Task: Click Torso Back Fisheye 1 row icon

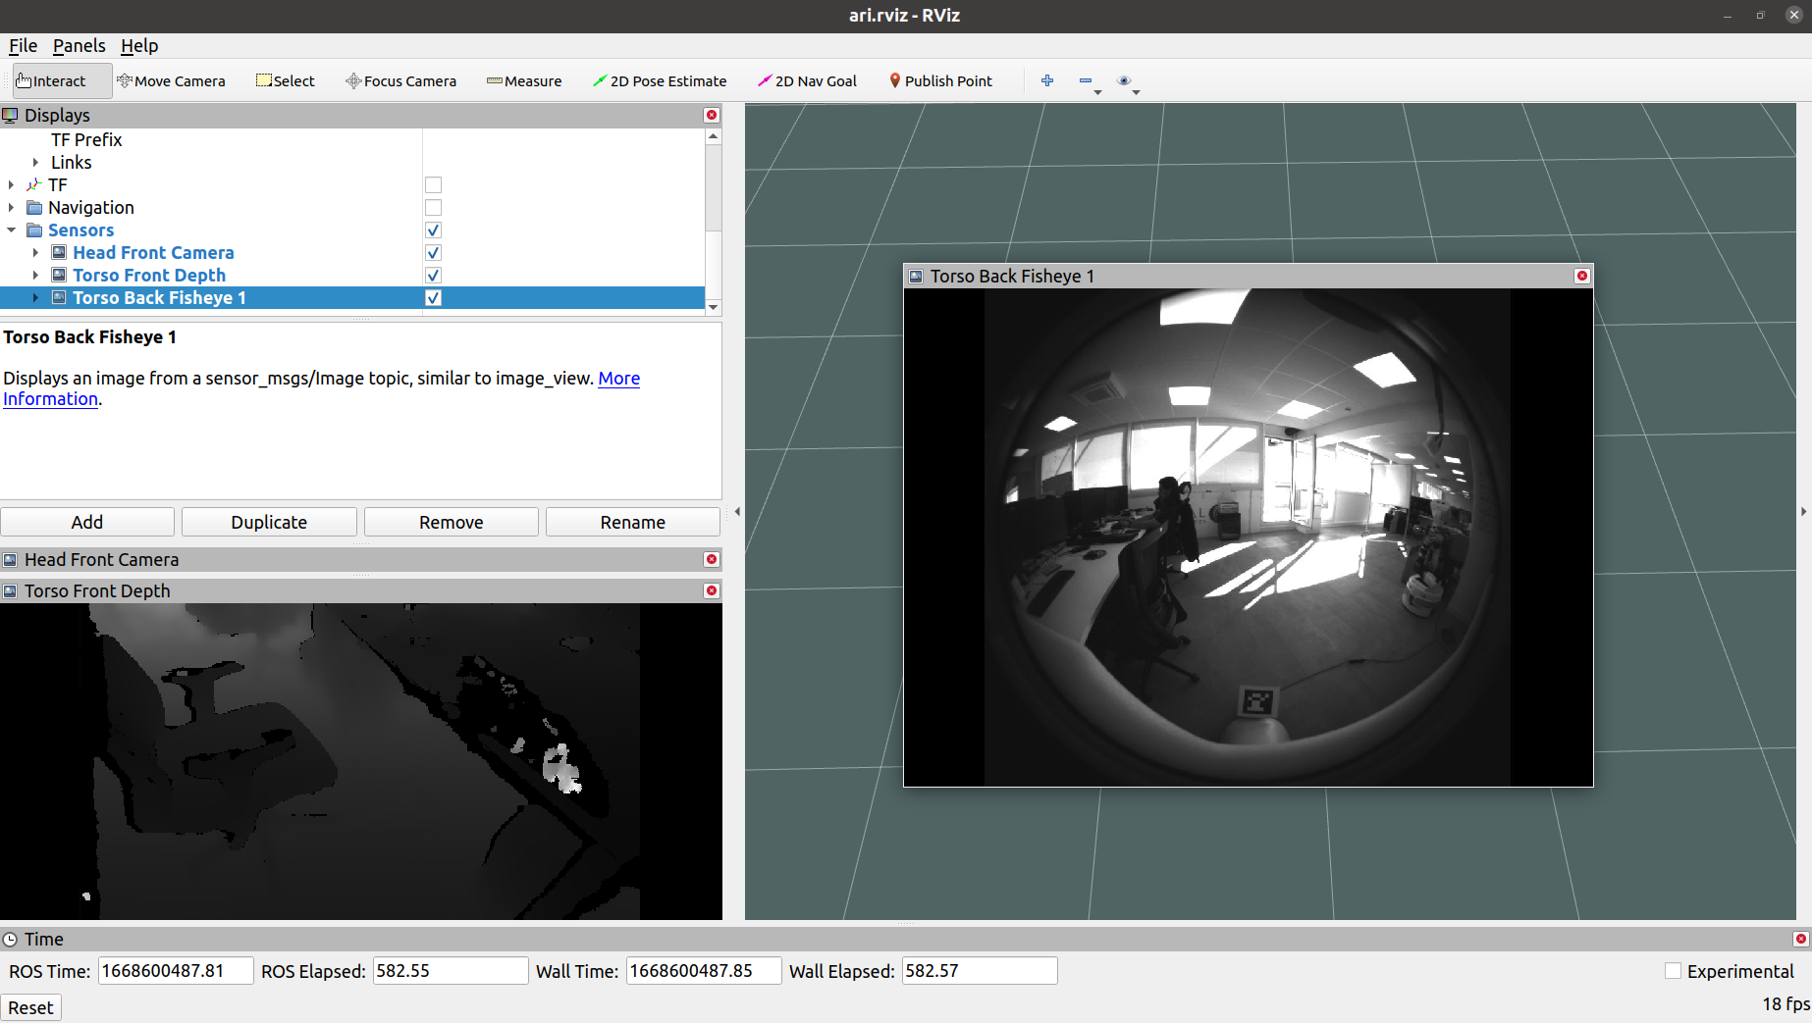Action: click(x=59, y=297)
